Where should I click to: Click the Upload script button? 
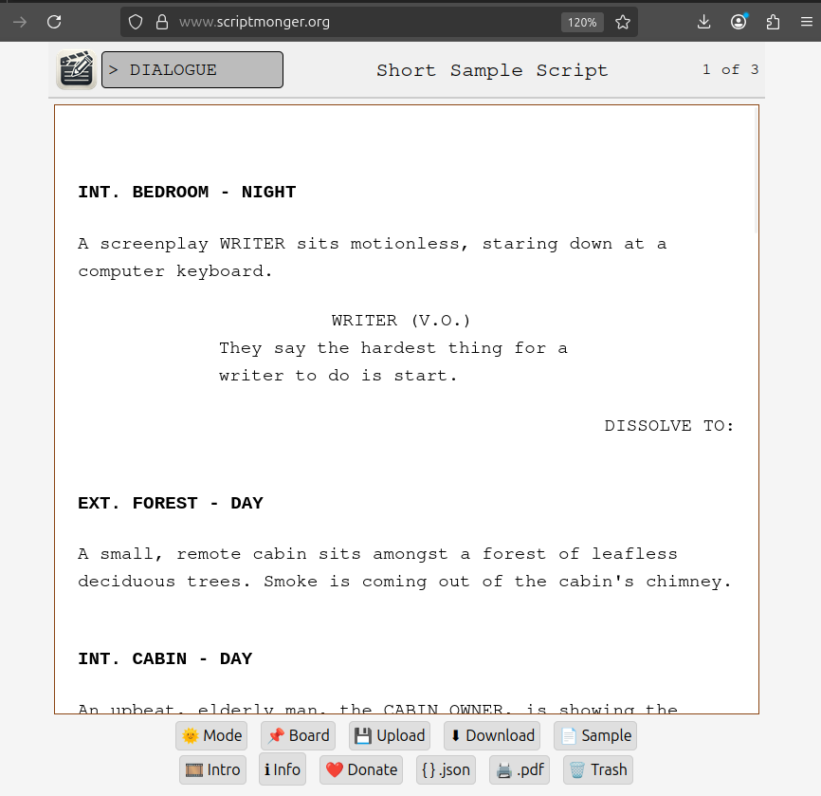(390, 735)
